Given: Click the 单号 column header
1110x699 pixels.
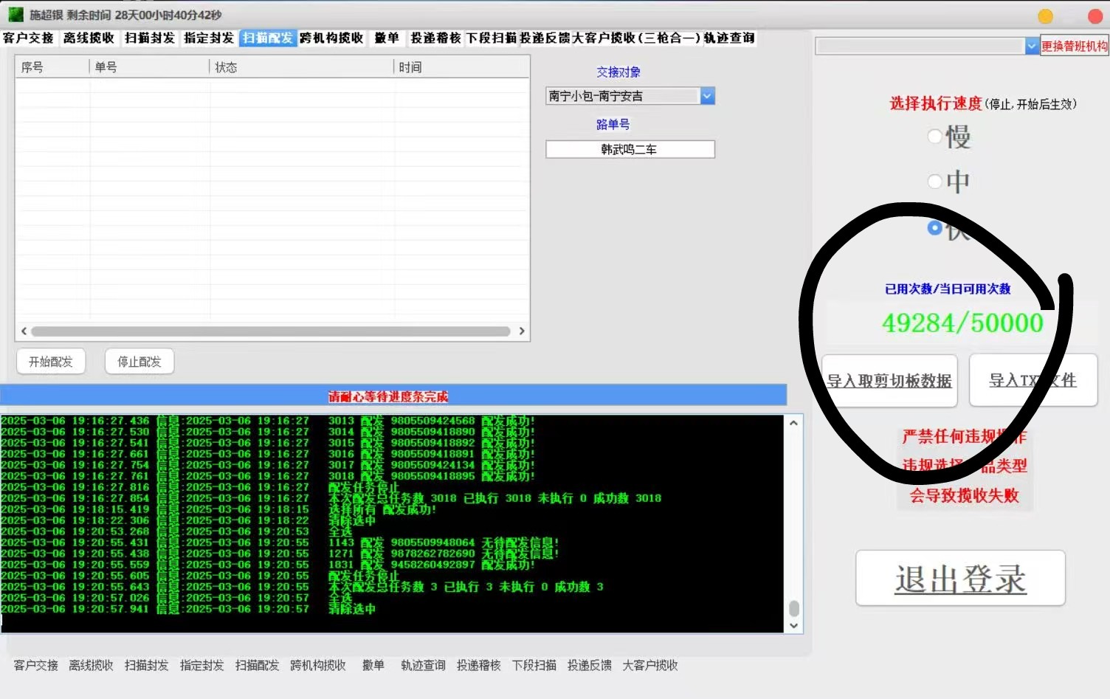Looking at the screenshot, I should [149, 67].
